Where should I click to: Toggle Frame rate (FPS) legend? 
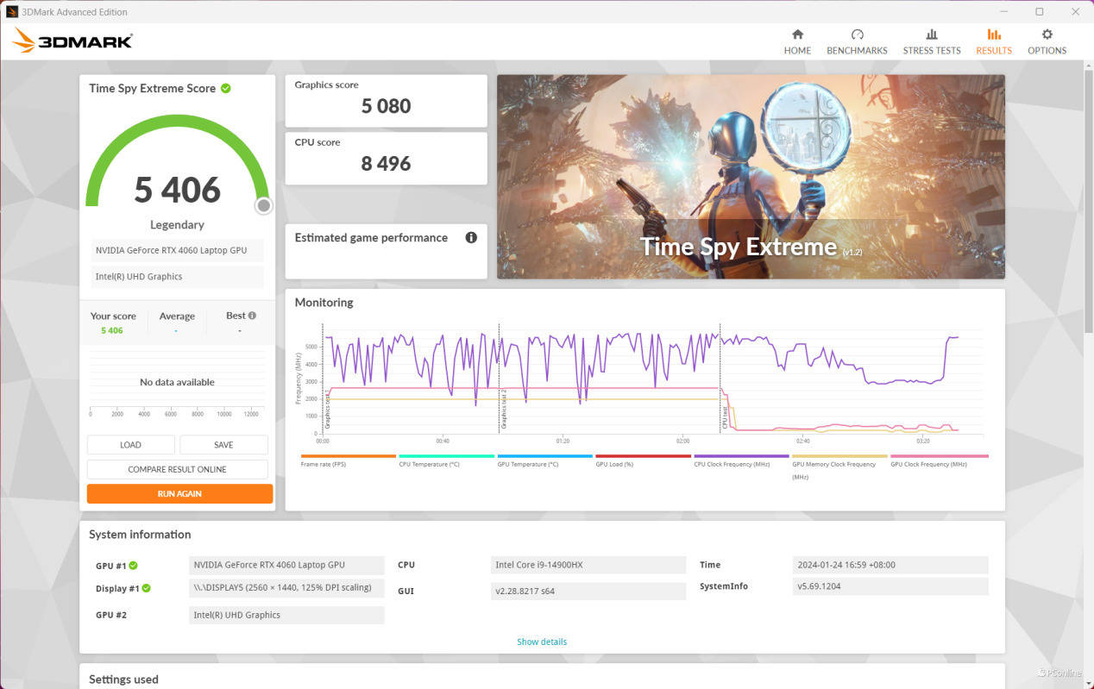(348, 461)
